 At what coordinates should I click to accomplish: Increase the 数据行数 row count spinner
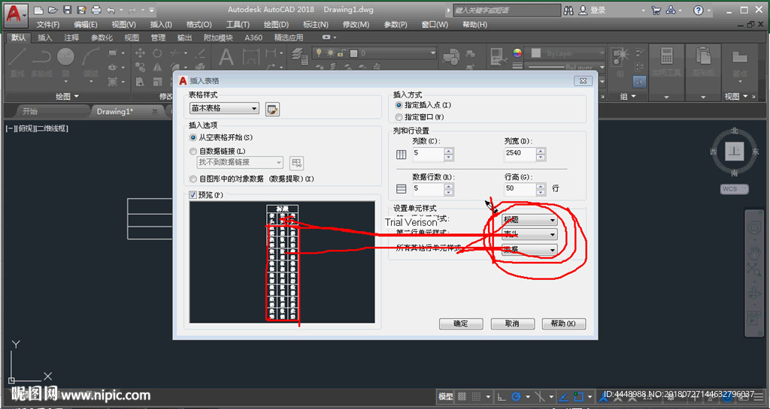(x=448, y=186)
